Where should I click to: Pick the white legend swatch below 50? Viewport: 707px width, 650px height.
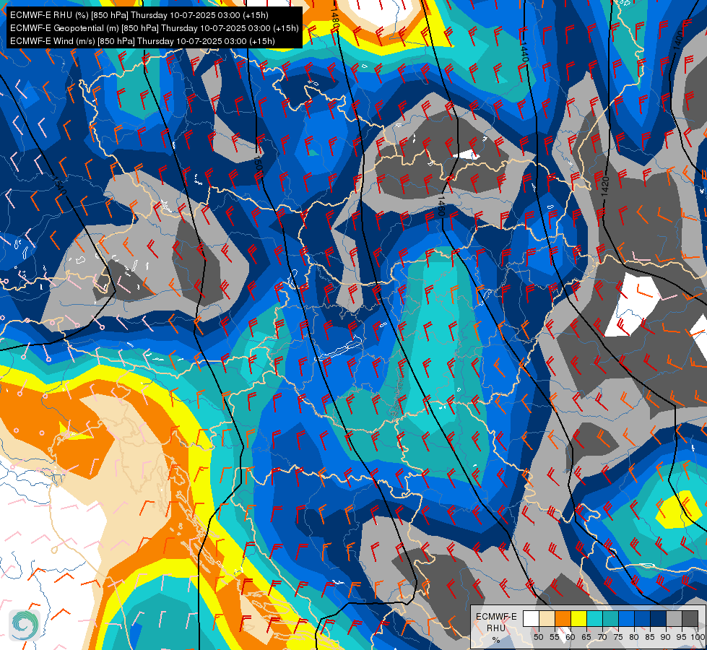tap(531, 618)
